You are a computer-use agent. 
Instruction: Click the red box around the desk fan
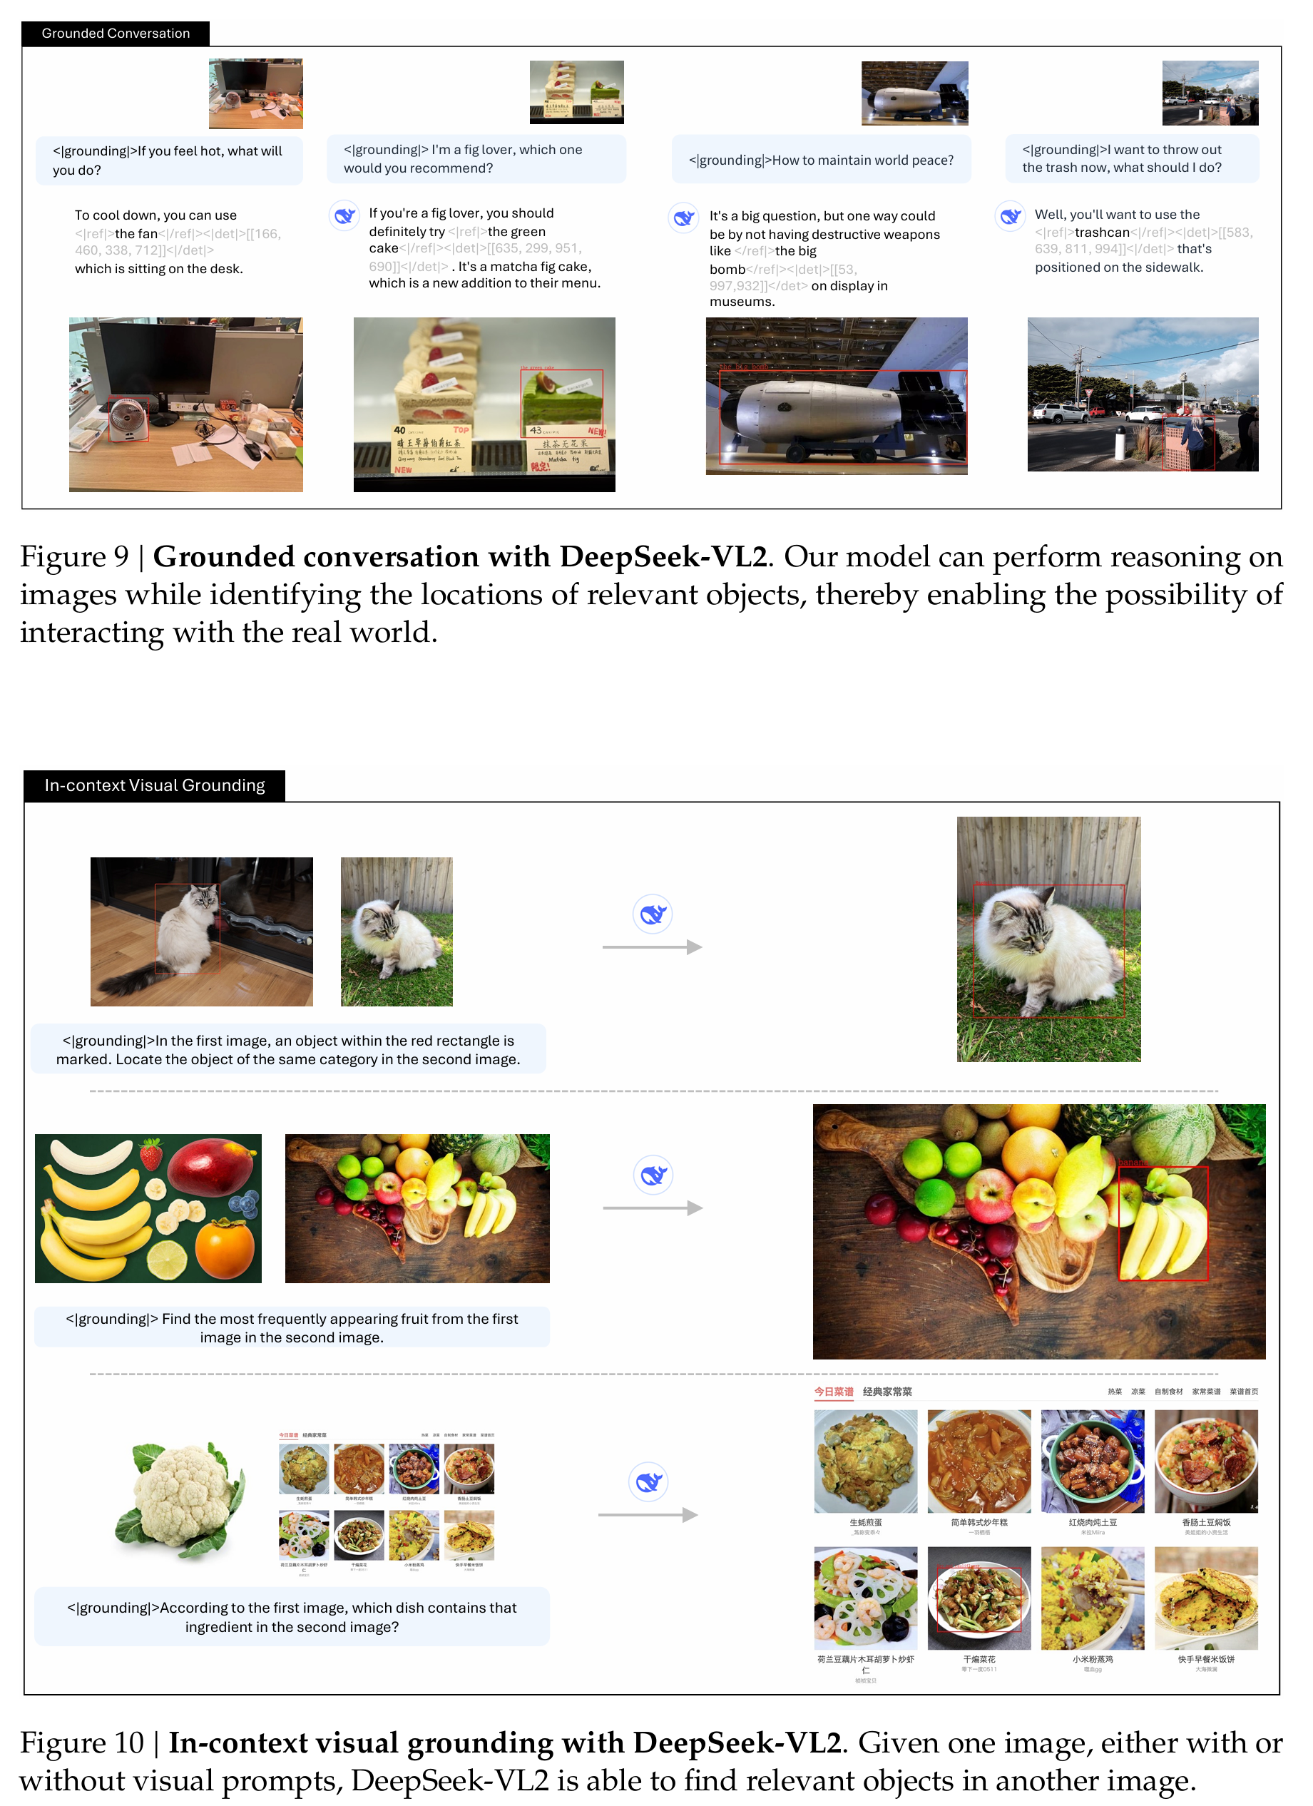point(128,419)
